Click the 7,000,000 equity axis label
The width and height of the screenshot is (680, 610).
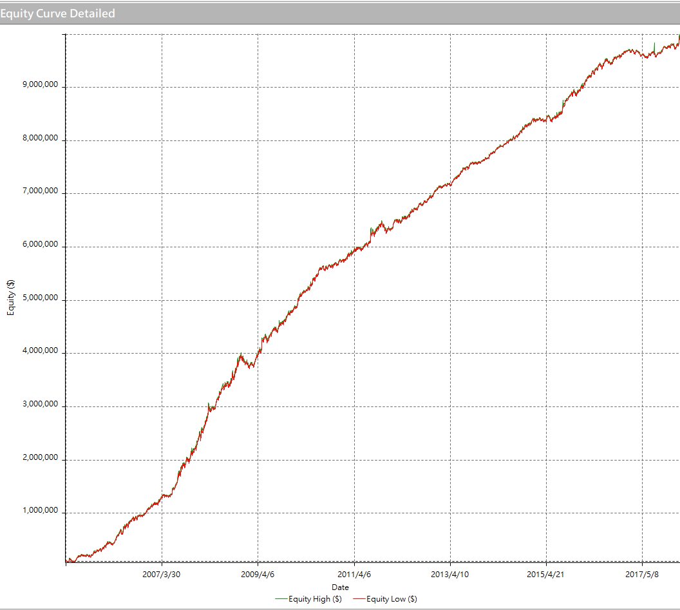coord(41,191)
